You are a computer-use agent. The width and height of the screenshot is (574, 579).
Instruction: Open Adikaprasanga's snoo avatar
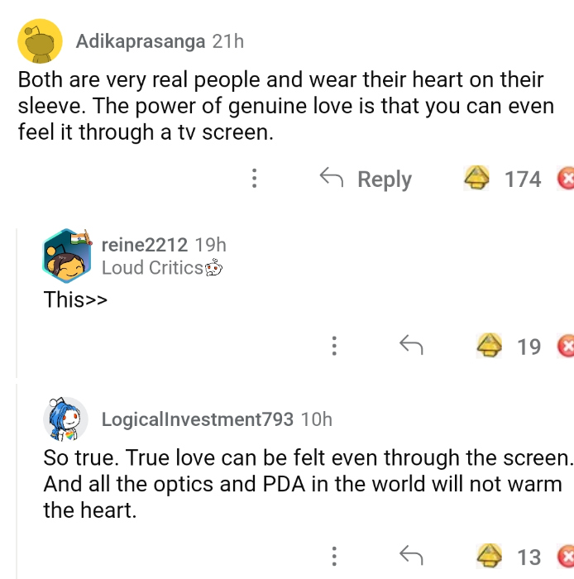click(41, 41)
